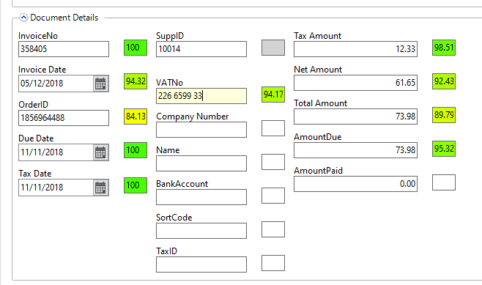The image size is (482, 285).
Task: Collapse the Document Details section
Action: pos(23,18)
